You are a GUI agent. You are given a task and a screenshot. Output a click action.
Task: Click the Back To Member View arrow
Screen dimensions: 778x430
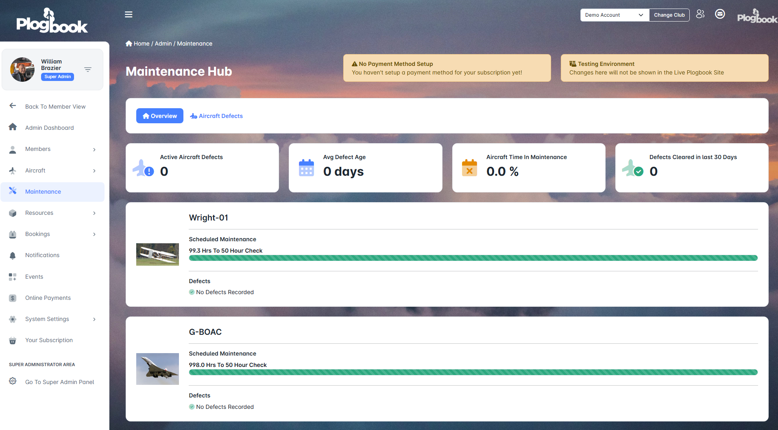pyautogui.click(x=13, y=106)
